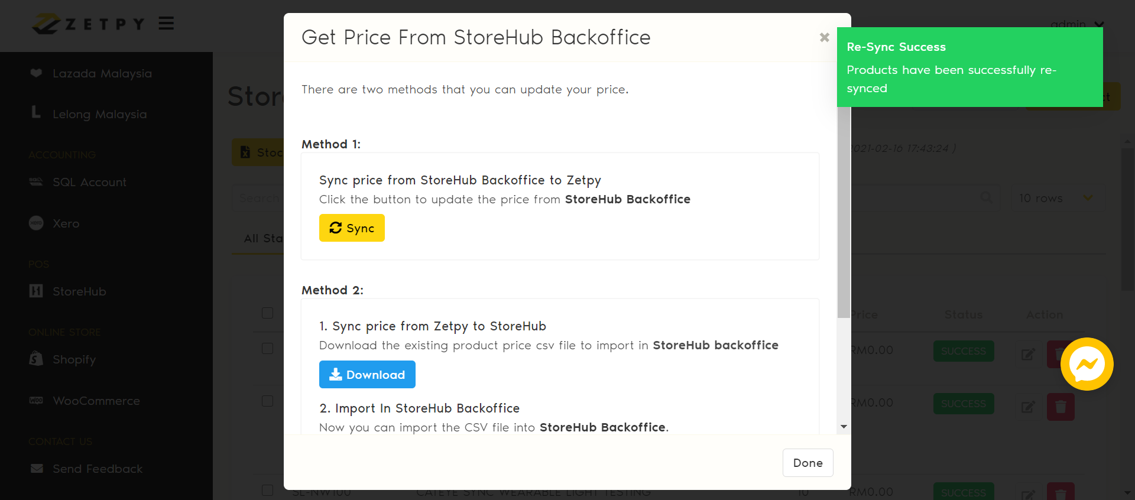The height and width of the screenshot is (500, 1135).
Task: Check the first product row checkbox
Action: coord(268,349)
